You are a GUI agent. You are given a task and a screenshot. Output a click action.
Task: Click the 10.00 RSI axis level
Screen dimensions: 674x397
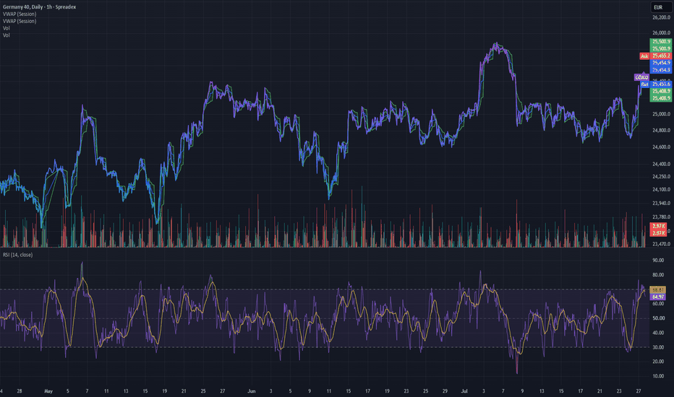[x=658, y=376]
